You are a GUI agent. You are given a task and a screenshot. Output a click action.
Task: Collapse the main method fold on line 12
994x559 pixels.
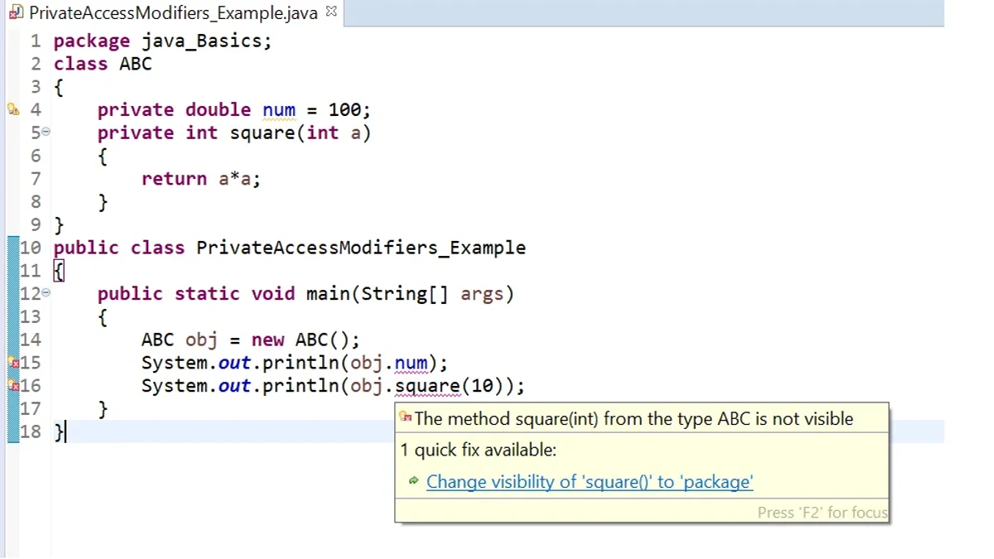click(46, 292)
